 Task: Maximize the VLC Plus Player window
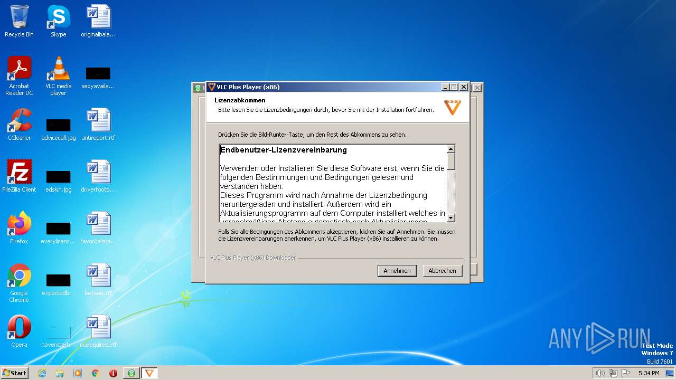pyautogui.click(x=454, y=87)
